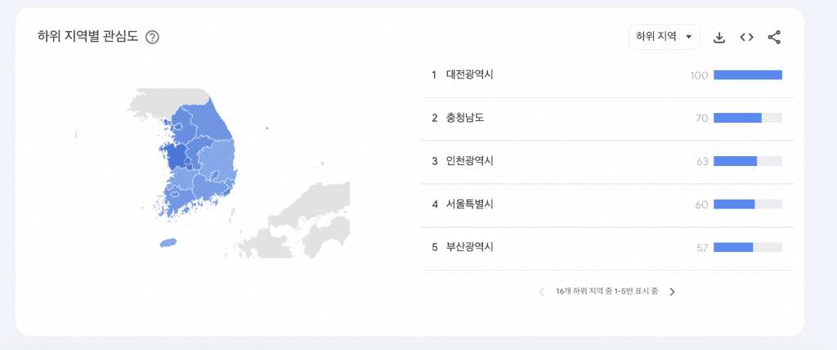
Task: Click the 70 value bar for 충청남도
Action: pyautogui.click(x=748, y=118)
